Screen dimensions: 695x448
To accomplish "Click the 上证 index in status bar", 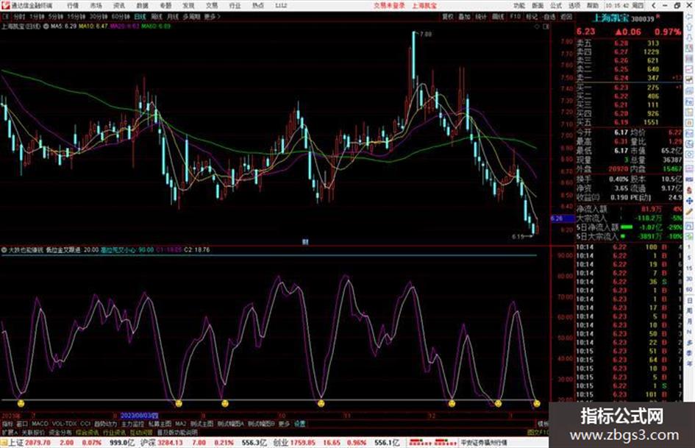I will tap(16, 442).
